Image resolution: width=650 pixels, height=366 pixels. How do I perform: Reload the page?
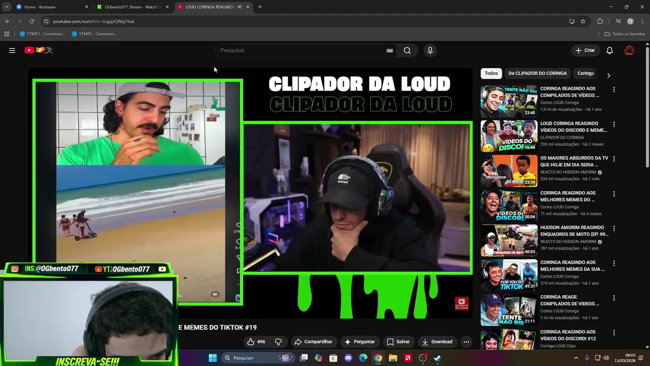click(31, 21)
